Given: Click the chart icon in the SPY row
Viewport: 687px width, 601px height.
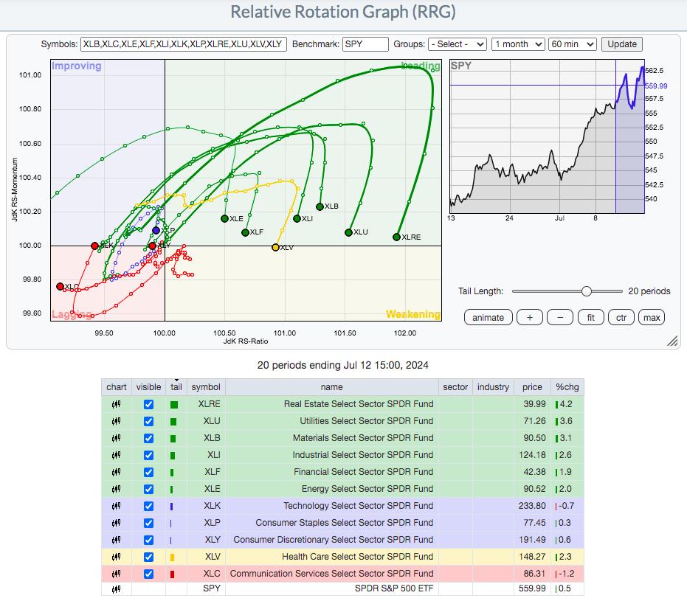Looking at the screenshot, I should point(116,588).
